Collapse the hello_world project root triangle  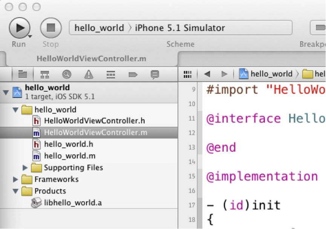[6, 92]
